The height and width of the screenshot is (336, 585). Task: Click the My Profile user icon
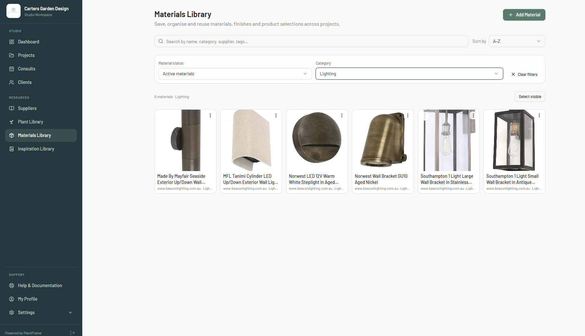[x=12, y=299]
